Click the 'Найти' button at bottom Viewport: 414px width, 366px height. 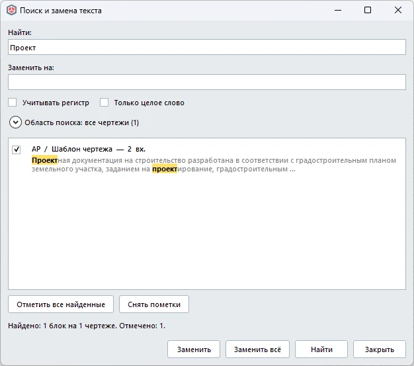pos(321,349)
